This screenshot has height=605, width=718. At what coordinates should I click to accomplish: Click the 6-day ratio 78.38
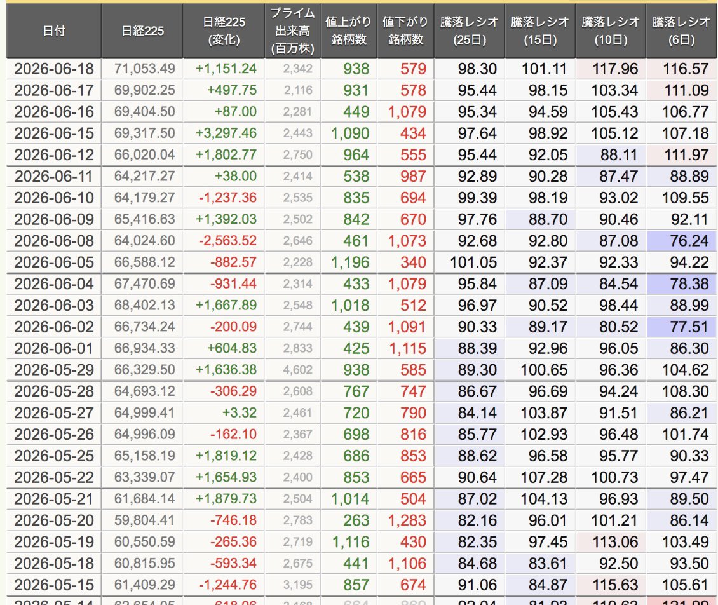pyautogui.click(x=689, y=284)
